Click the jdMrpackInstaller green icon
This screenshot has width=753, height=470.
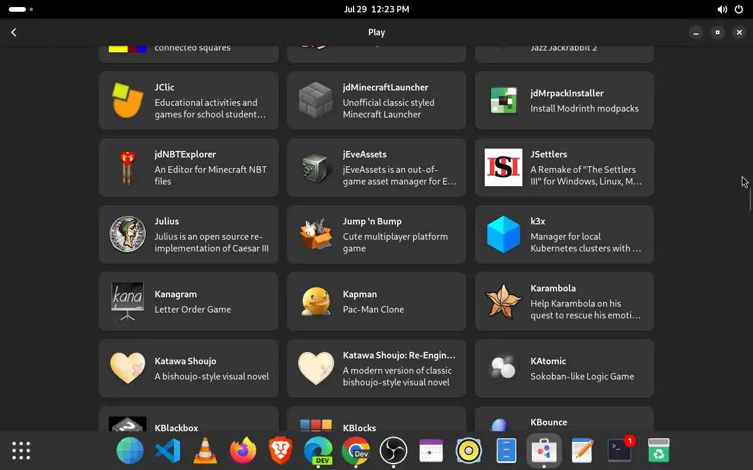point(504,100)
